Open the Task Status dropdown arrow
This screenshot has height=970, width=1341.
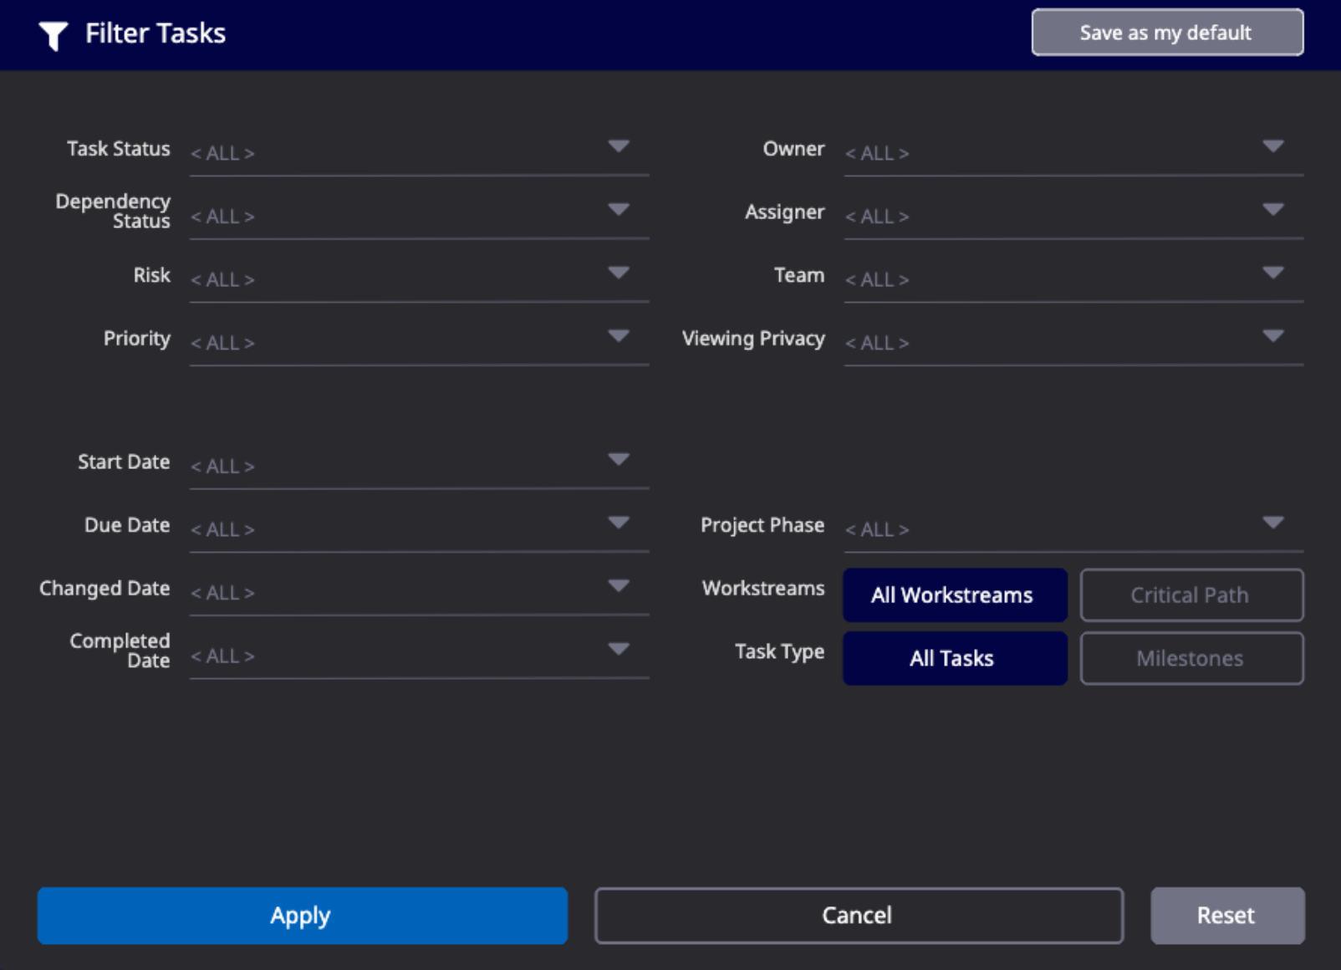coord(619,146)
